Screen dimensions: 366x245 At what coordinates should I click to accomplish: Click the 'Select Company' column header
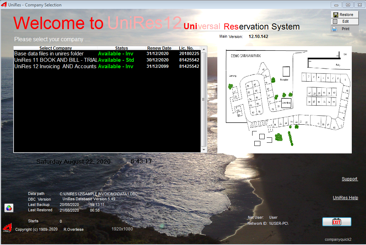coord(55,48)
